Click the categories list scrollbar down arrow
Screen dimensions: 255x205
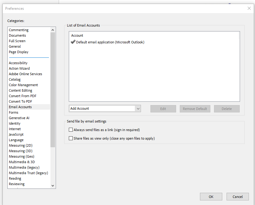coord(53,186)
